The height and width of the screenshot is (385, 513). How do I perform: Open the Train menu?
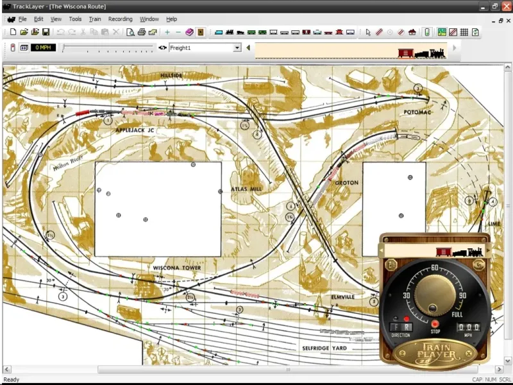point(95,19)
